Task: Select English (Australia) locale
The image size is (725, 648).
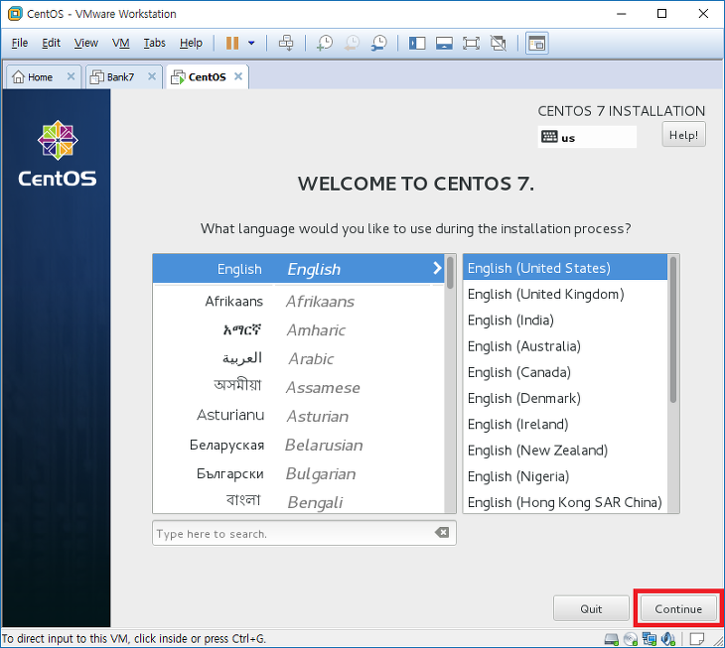Action: (x=565, y=346)
